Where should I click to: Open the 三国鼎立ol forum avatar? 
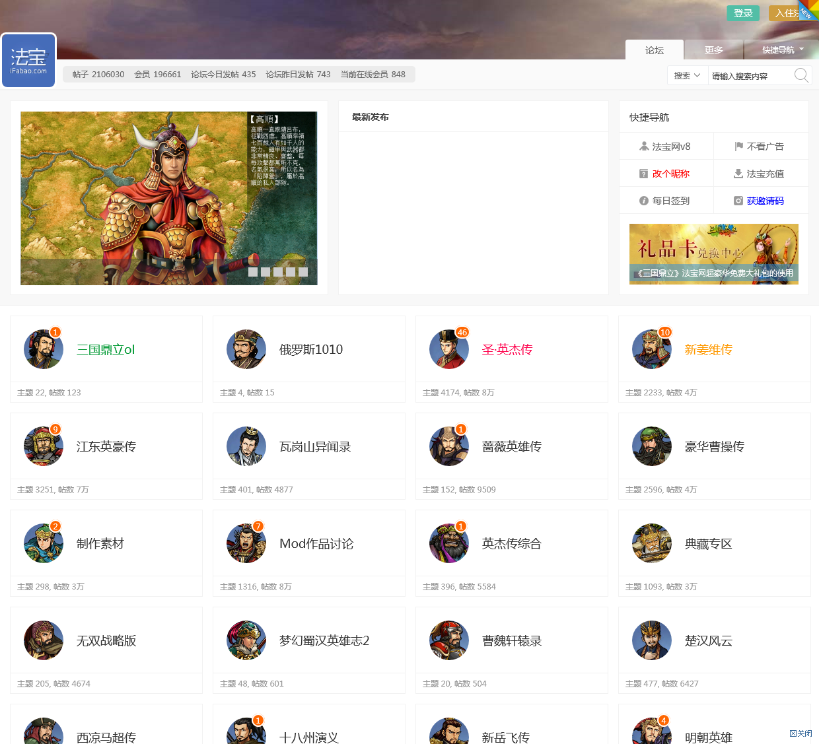point(44,349)
